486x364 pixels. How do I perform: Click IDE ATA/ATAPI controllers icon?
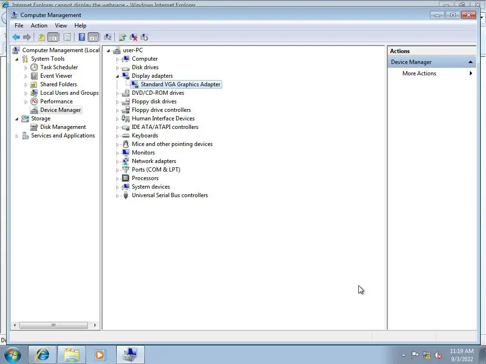(125, 127)
